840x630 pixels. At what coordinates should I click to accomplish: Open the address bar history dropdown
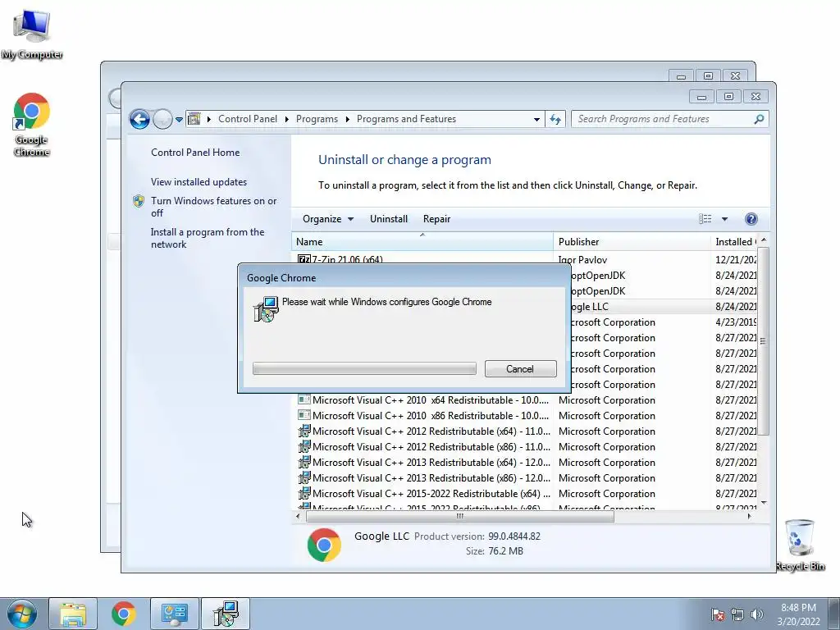[x=536, y=120]
